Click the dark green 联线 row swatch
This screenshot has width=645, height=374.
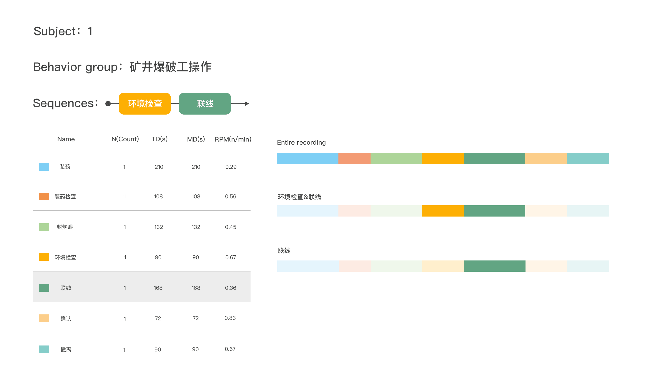(44, 288)
